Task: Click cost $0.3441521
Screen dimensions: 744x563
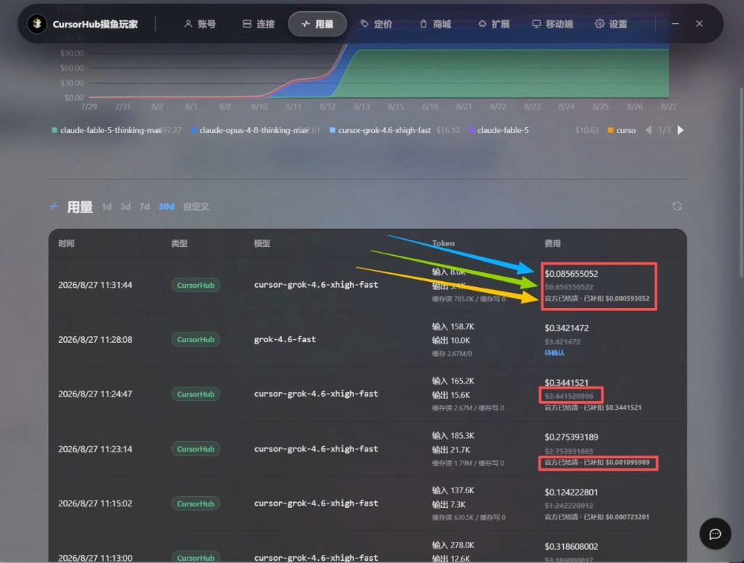Action: pyautogui.click(x=567, y=383)
